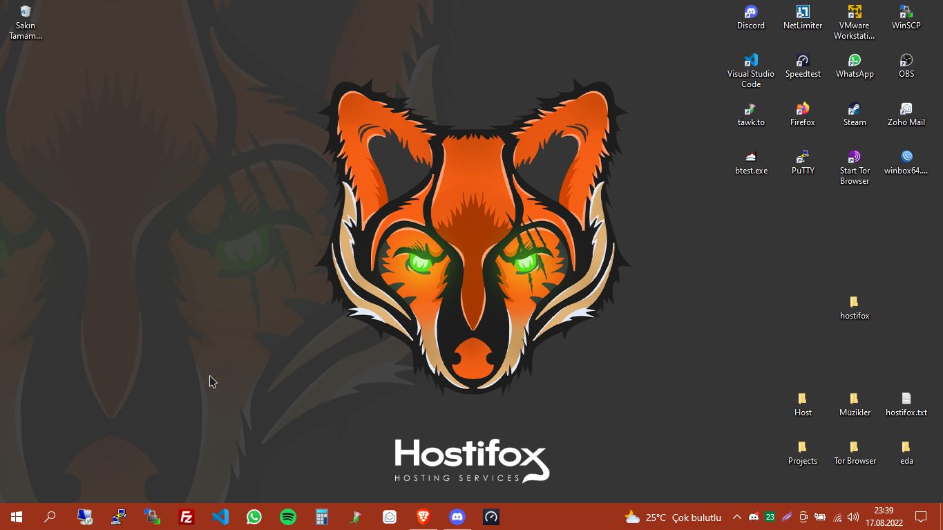Open Discord tray icon with notification

tap(754, 517)
